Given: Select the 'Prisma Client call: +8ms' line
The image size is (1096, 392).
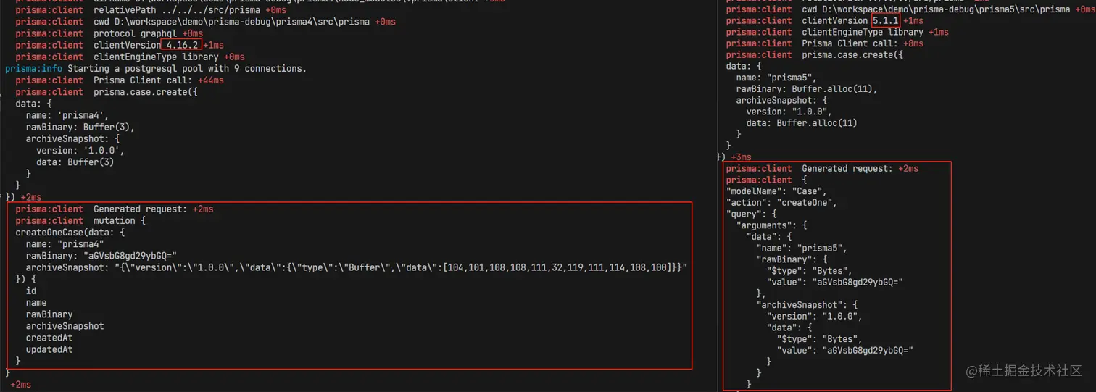Looking at the screenshot, I should 825,43.
